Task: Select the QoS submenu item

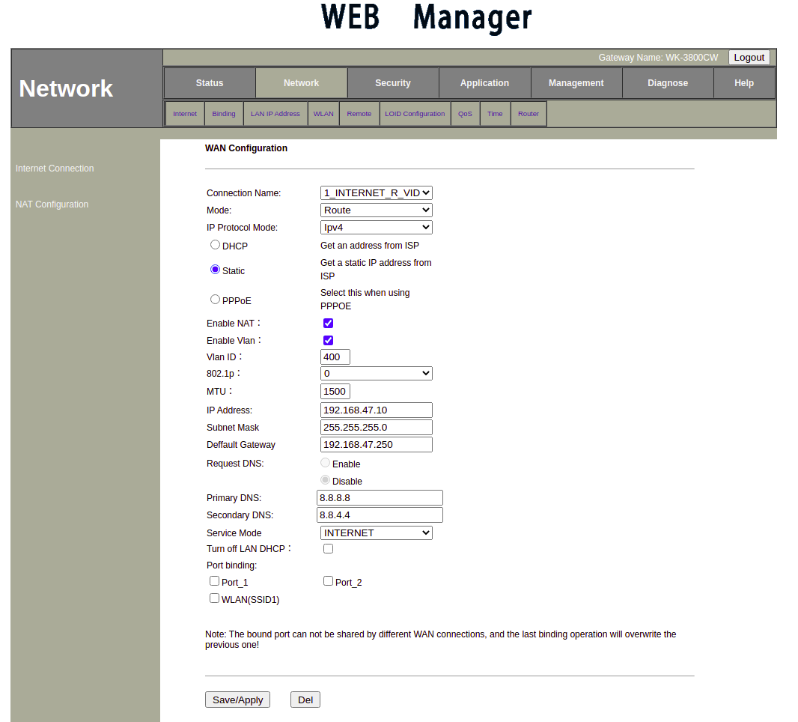Action: (465, 114)
